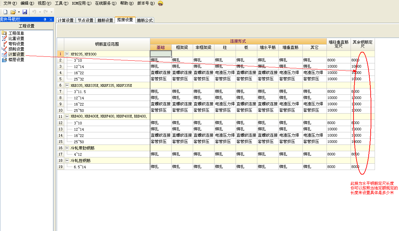This screenshot has height=231, width=399.
Task: Open the 视图(V) menu
Action: pyautogui.click(x=44, y=3)
